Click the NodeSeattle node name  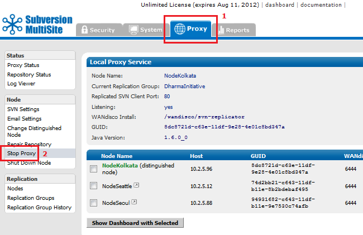coord(117,186)
